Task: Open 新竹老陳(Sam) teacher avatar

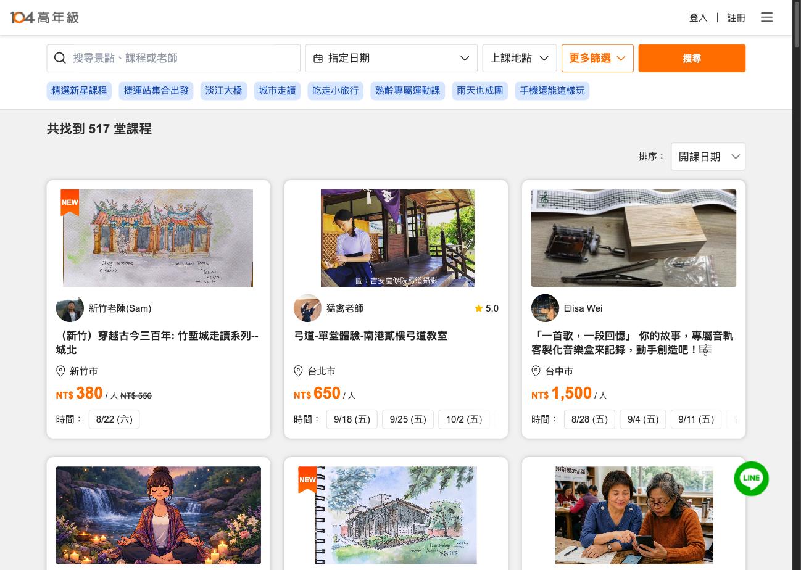Action: 70,308
